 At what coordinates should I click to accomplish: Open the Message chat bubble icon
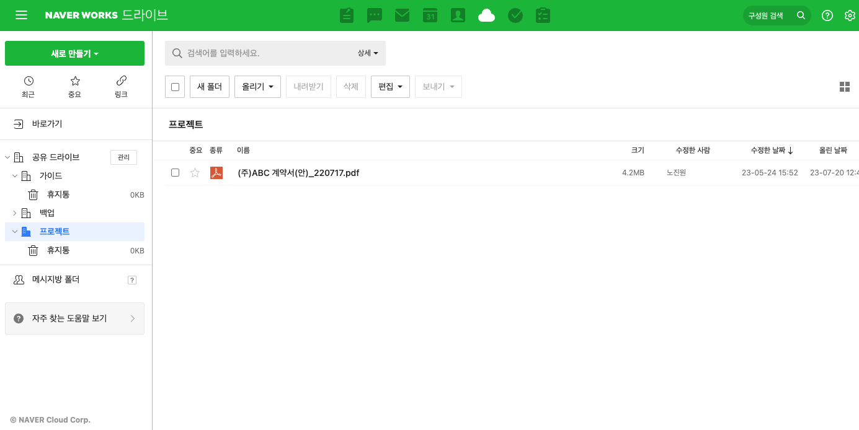click(x=375, y=15)
